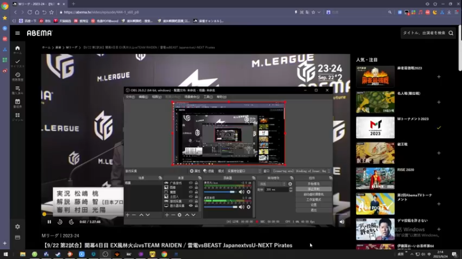Open the first OBS menu bar item
The height and width of the screenshot is (259, 462).
tap(131, 97)
